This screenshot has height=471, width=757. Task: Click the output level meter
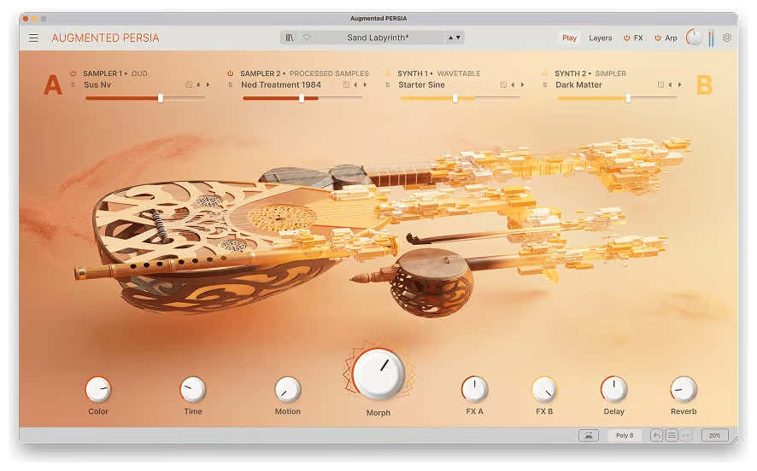click(x=711, y=38)
